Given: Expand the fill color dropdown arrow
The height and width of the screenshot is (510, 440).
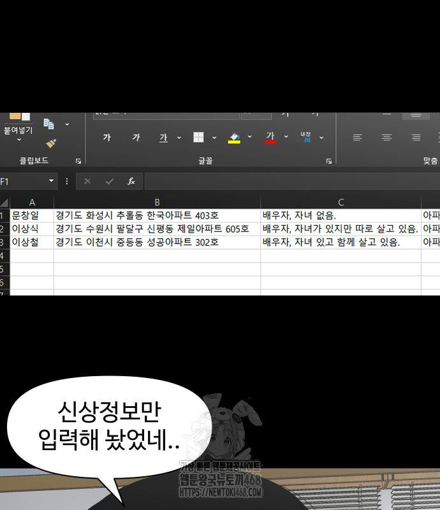Looking at the screenshot, I should click(x=249, y=138).
